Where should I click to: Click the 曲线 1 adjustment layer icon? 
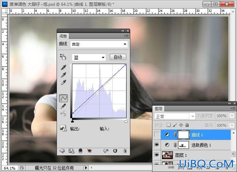[167, 135]
